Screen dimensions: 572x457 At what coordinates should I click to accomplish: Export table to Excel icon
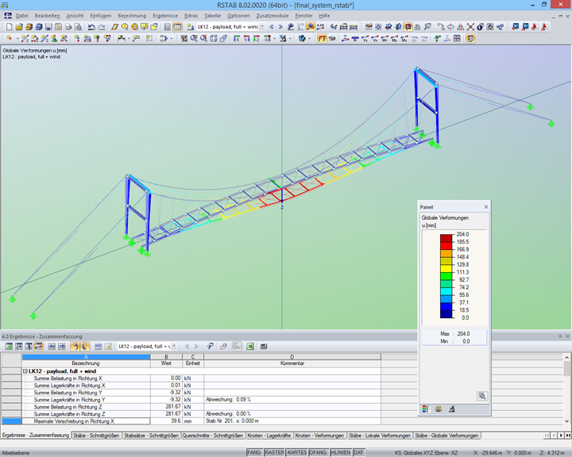[x=250, y=346]
